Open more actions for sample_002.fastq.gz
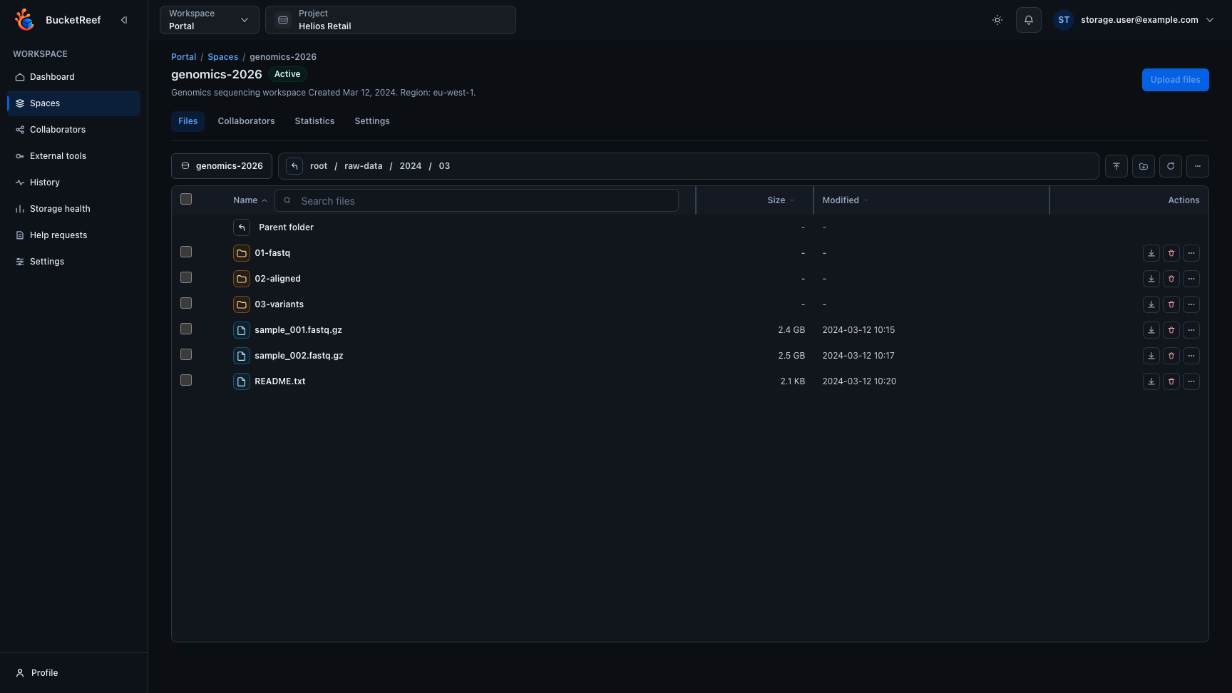Screen dimensions: 1232x693 [1191, 356]
